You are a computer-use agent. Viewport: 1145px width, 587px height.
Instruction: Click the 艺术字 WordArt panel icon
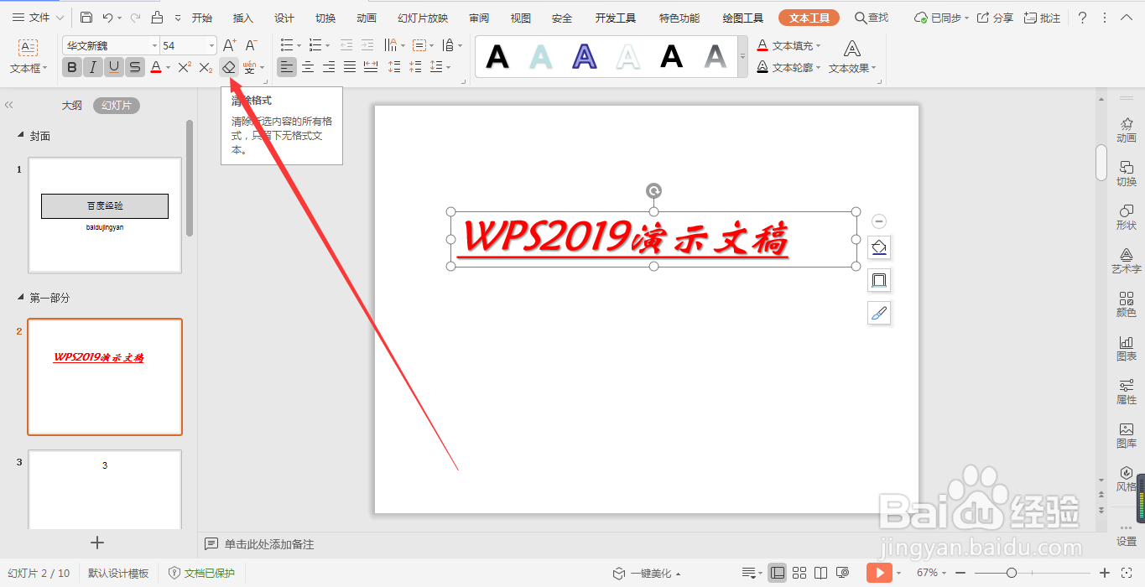point(1127,260)
